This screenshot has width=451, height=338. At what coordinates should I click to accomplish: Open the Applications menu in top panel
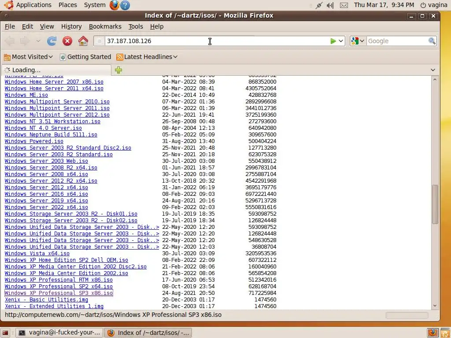[x=28, y=5]
